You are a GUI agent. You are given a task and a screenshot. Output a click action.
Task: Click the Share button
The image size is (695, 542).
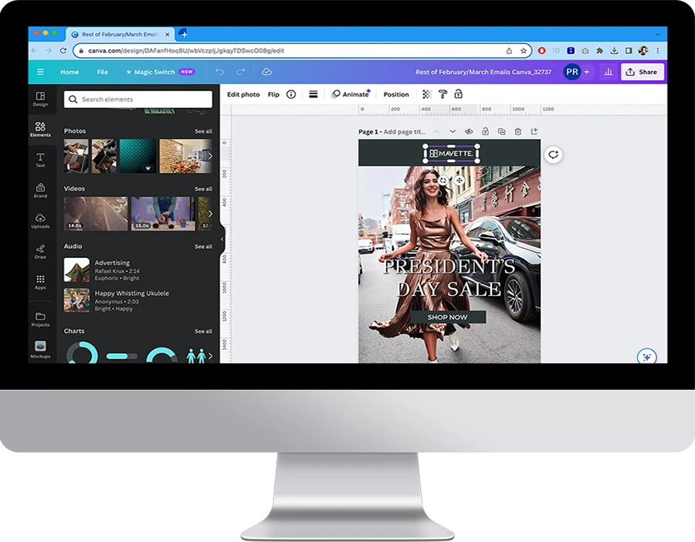pos(642,72)
